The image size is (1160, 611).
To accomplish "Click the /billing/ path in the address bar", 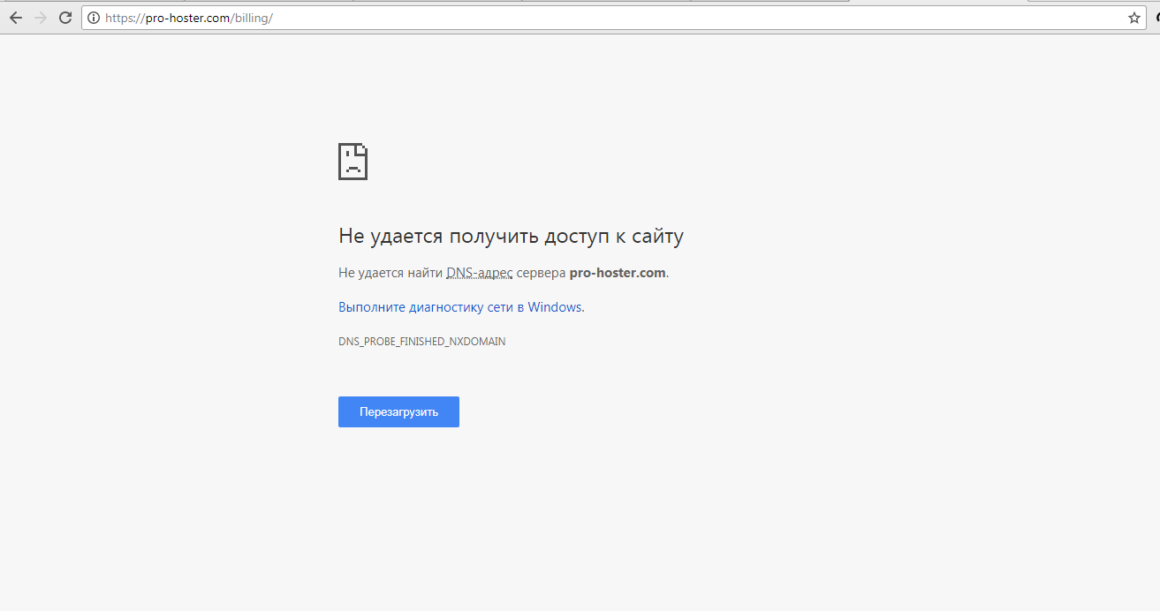I will (253, 18).
